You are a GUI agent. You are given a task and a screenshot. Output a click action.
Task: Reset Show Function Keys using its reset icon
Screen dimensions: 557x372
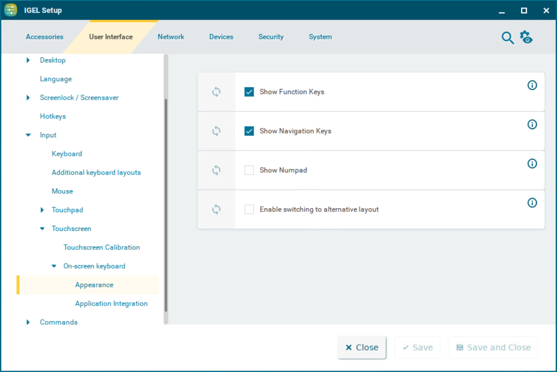click(x=216, y=92)
